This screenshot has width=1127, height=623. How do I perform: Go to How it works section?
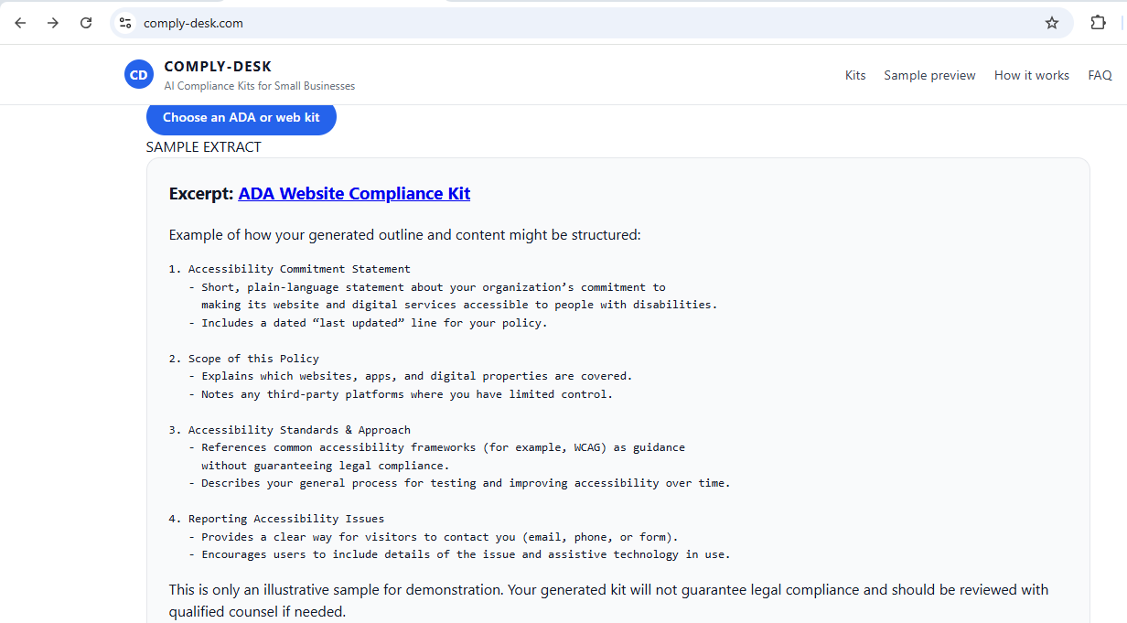[1032, 75]
